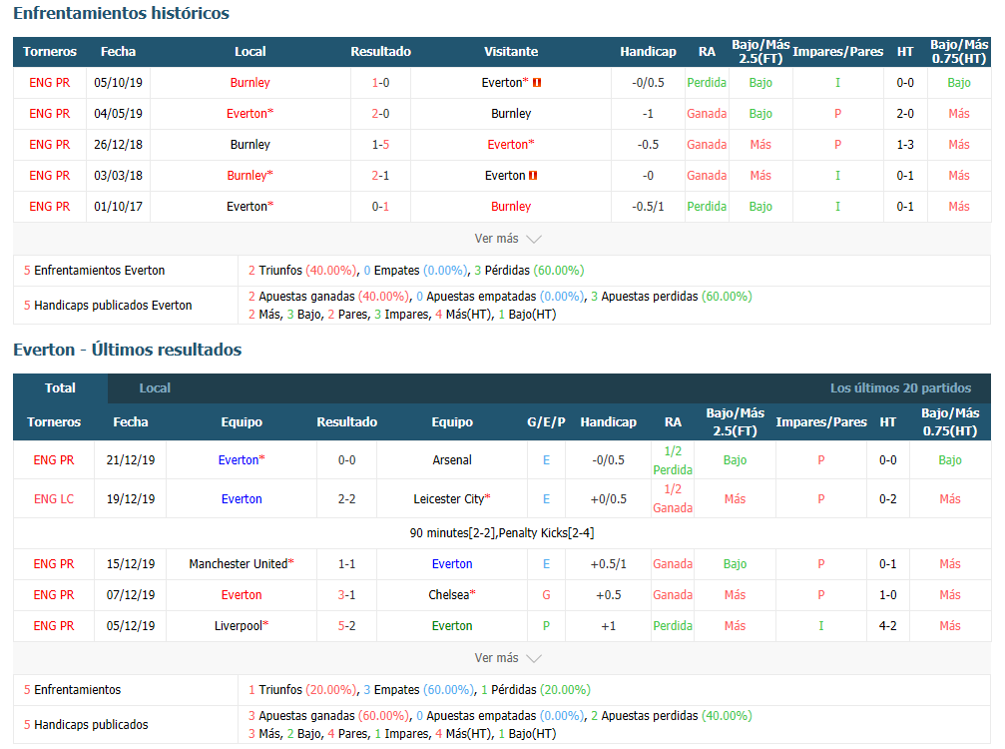
Task: Click Manchester United* in the 15/12/19 row
Action: [242, 563]
